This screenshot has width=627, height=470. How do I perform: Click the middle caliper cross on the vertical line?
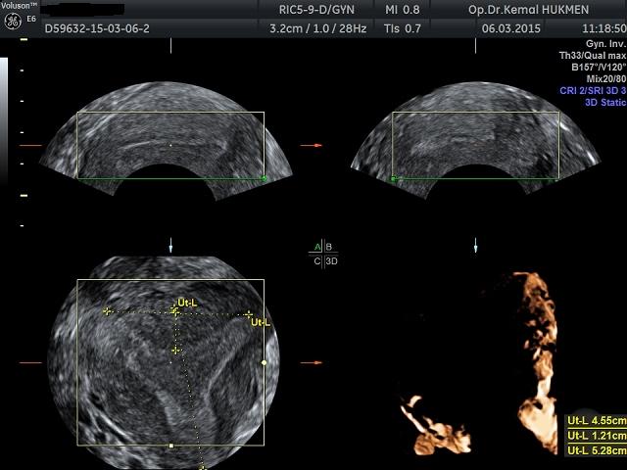pos(176,351)
